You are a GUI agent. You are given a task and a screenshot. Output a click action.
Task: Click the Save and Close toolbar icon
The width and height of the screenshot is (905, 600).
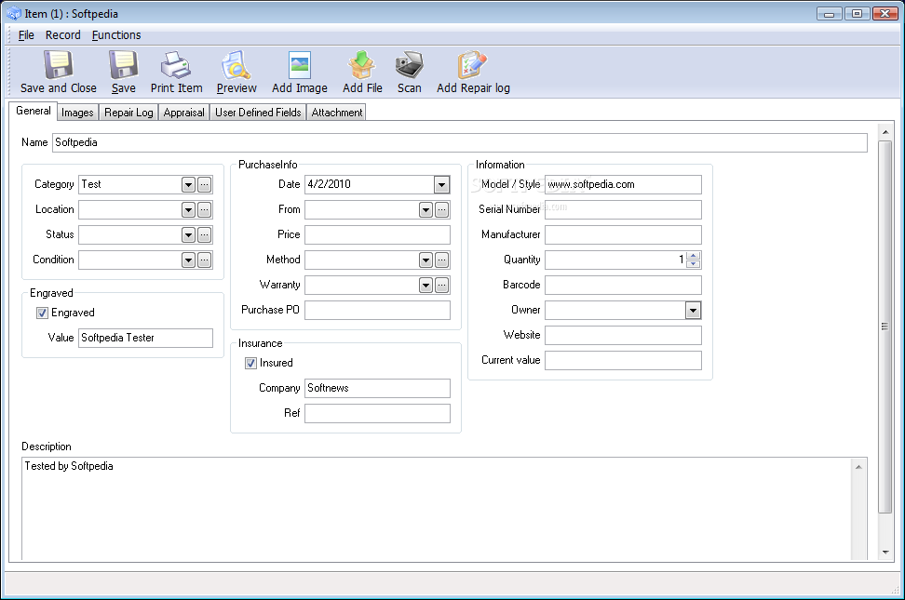tap(59, 64)
